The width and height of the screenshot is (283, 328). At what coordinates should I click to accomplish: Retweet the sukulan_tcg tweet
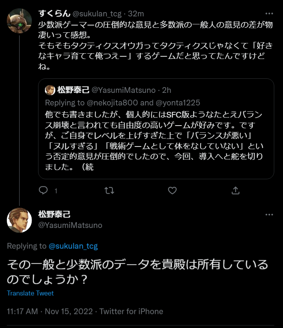pyautogui.click(x=109, y=190)
